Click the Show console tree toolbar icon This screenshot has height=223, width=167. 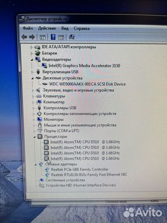42,37
